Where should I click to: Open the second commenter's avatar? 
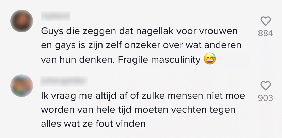[22, 86]
